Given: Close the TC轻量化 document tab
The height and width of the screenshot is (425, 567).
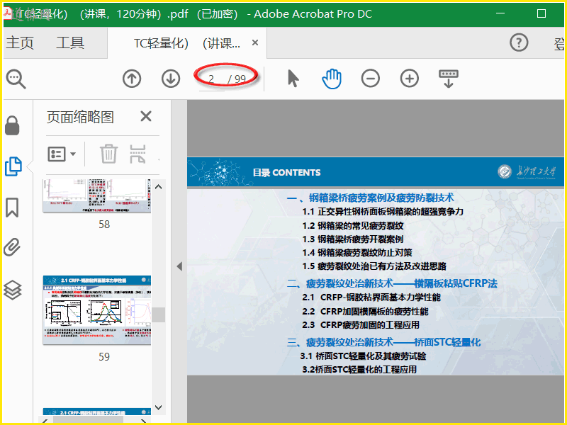Looking at the screenshot, I should 255,42.
